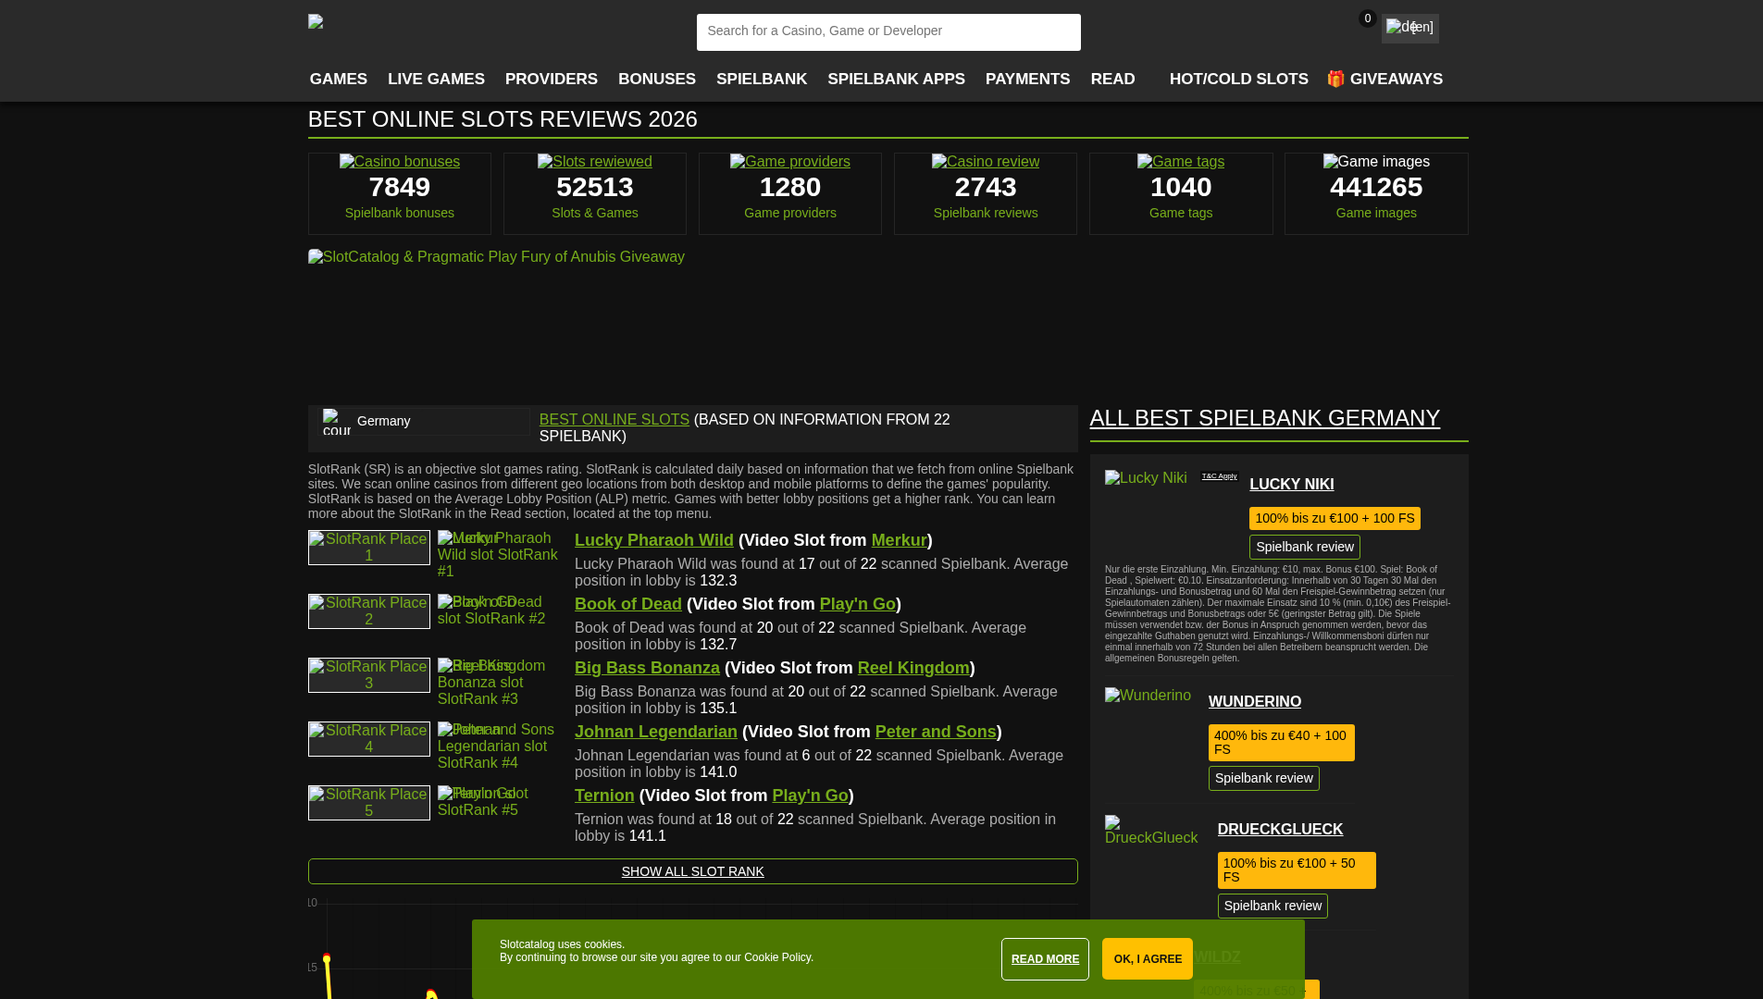Open the Game tags stat image
Image resolution: width=1763 pixels, height=999 pixels.
click(x=1181, y=161)
